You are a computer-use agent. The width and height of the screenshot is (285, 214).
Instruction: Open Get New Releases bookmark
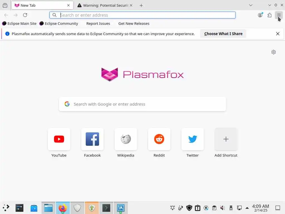click(134, 23)
